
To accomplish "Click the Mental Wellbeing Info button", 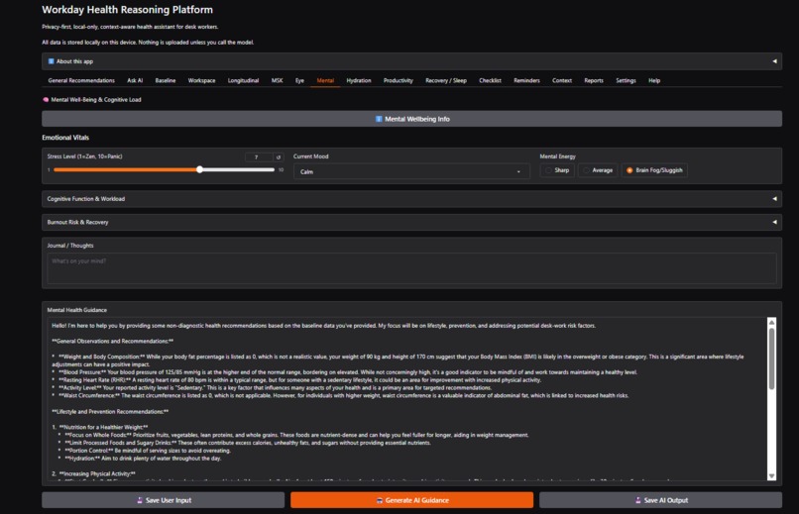I will point(411,119).
